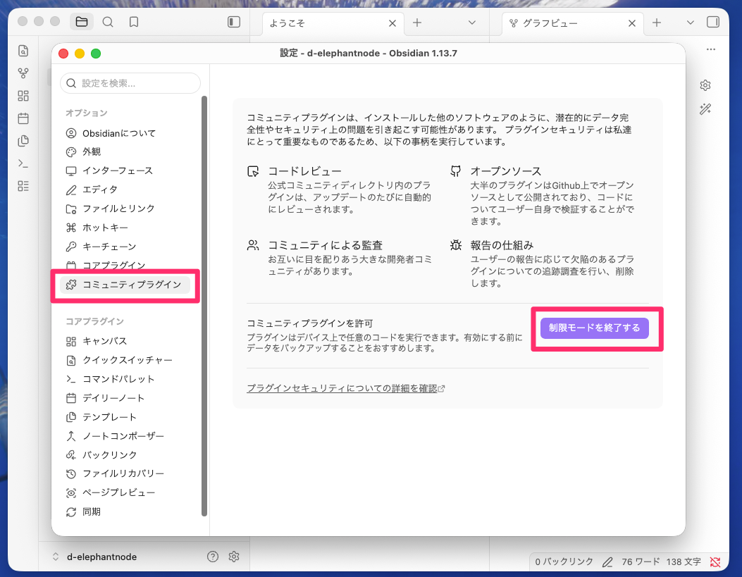Create new canvas from ribbon icon
This screenshot has width=742, height=577.
tap(23, 96)
